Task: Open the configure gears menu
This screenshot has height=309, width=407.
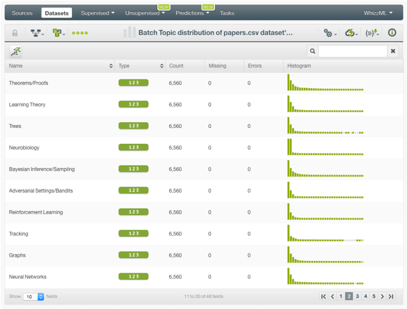Action: [330, 33]
